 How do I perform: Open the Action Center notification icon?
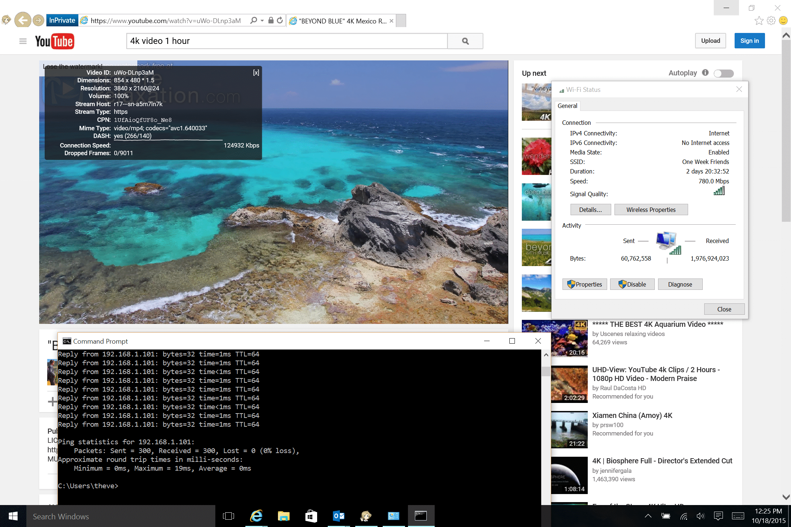(718, 516)
